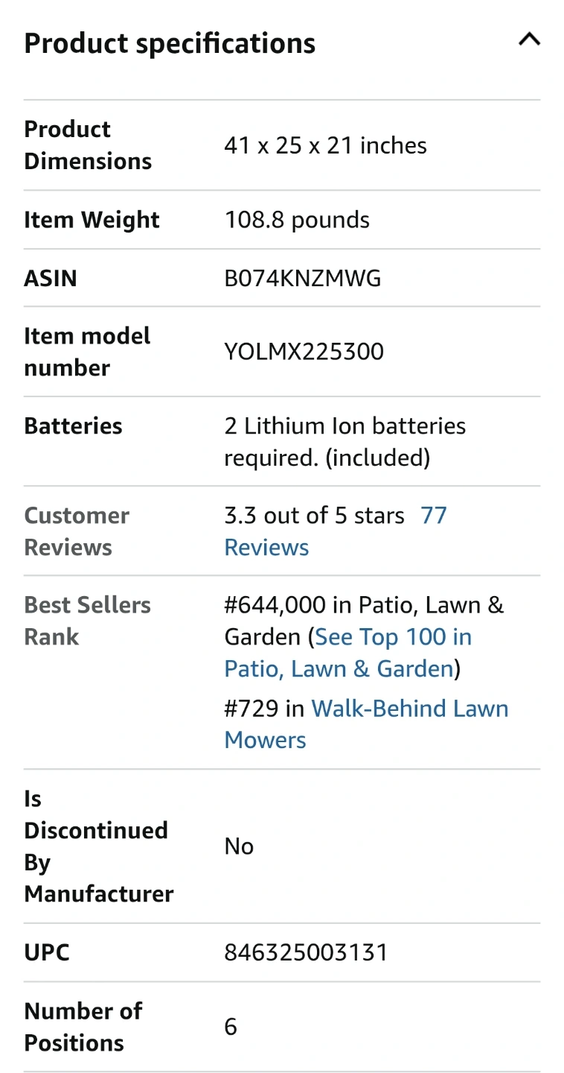The image size is (564, 1073).
Task: Tap the discontinued value No
Action: [239, 846]
